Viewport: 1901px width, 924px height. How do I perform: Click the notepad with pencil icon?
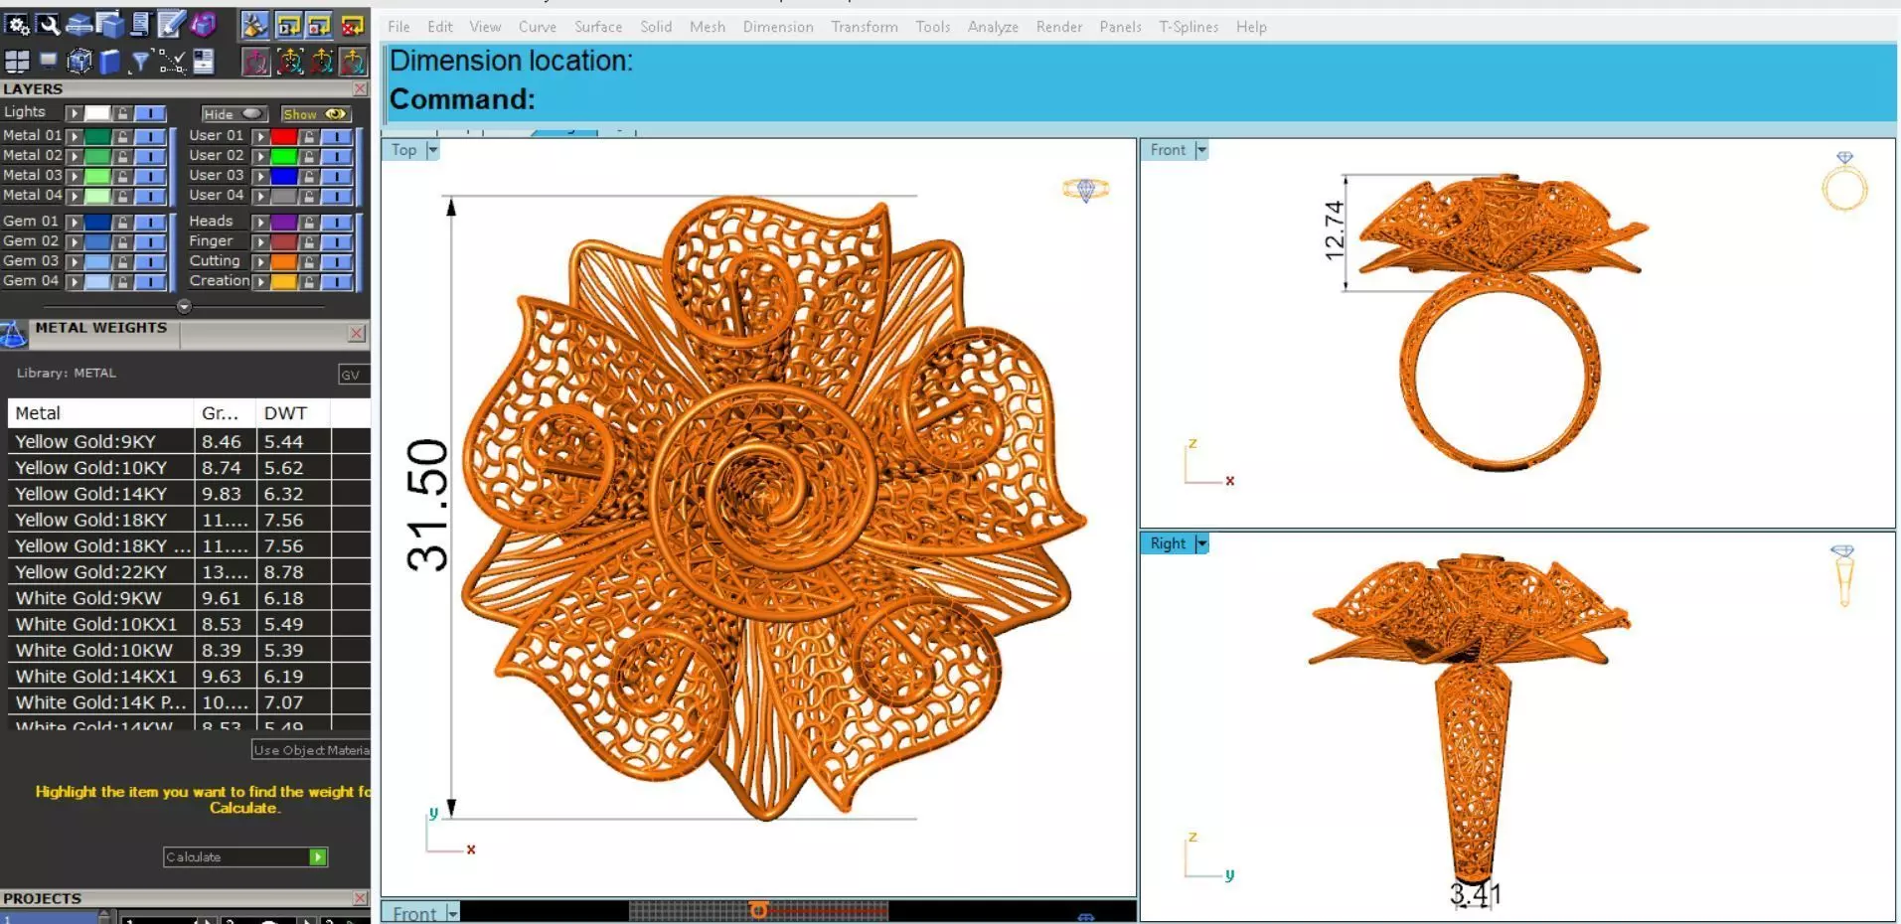tap(171, 25)
